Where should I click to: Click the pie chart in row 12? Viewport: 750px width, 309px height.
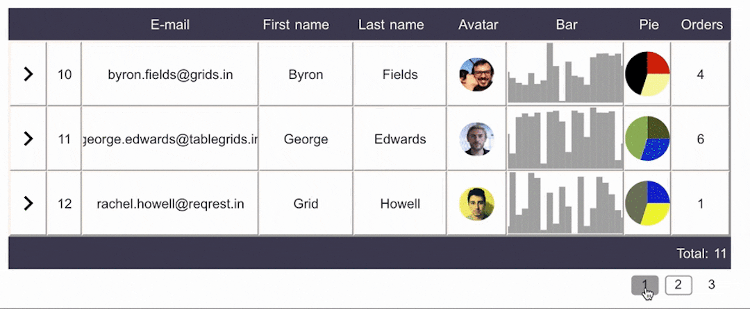coord(647,203)
